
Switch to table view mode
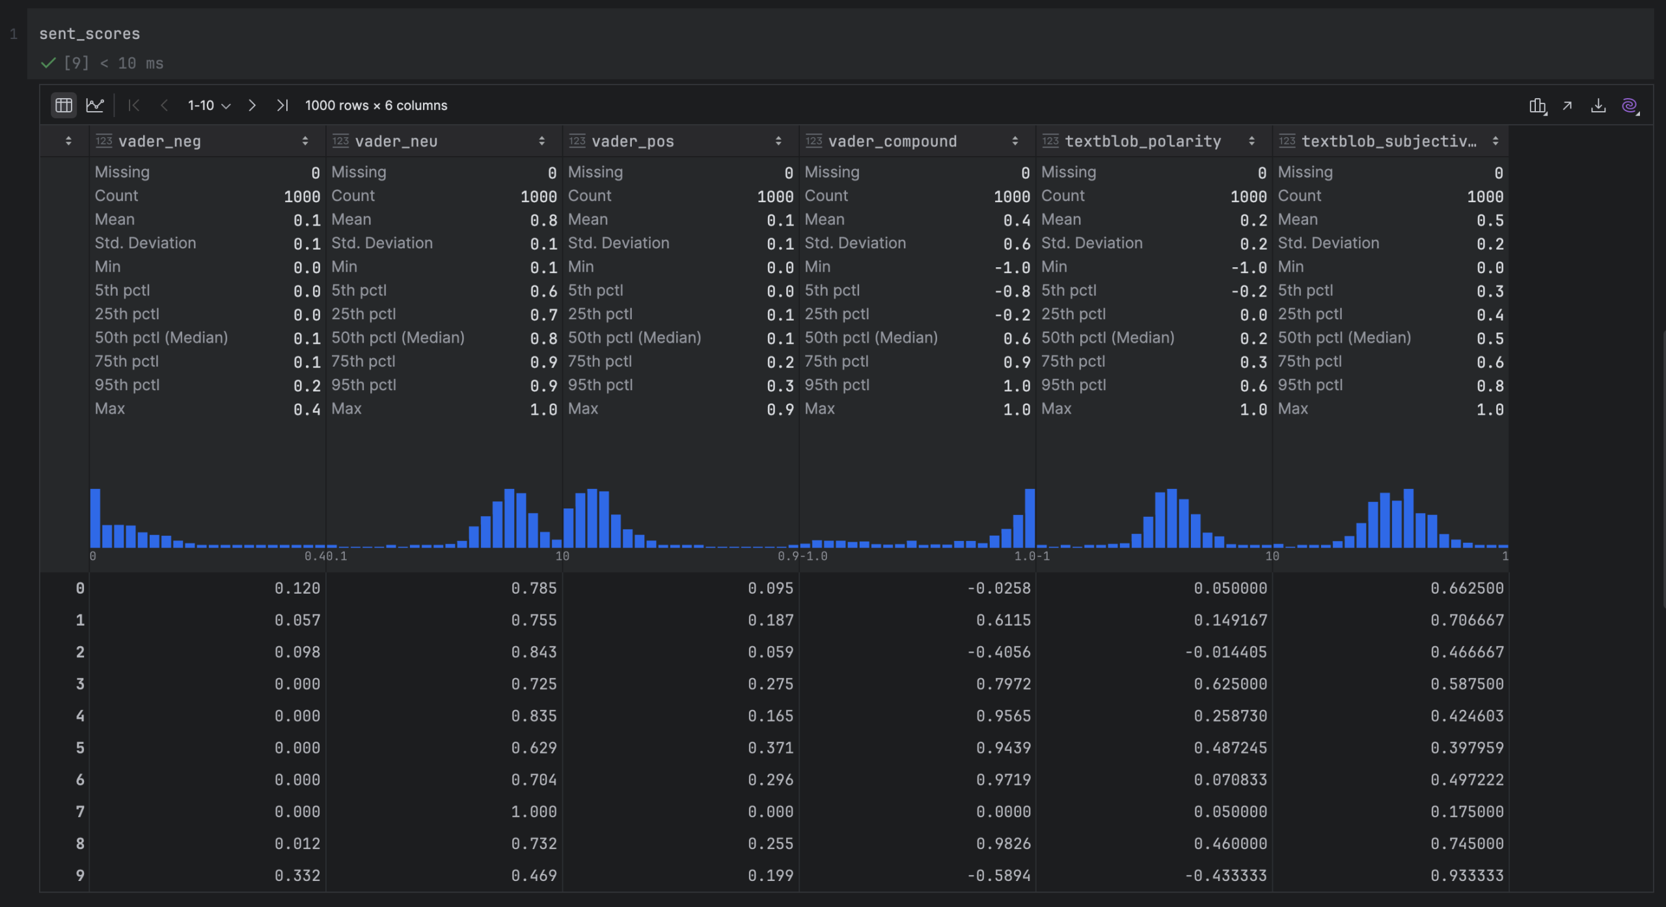[x=63, y=105]
